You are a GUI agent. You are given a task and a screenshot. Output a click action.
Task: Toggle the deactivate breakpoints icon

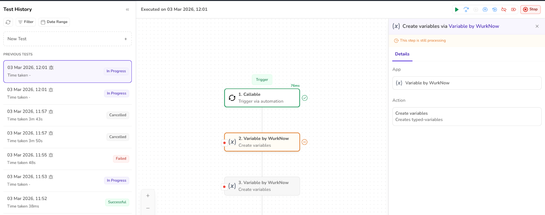(x=504, y=10)
